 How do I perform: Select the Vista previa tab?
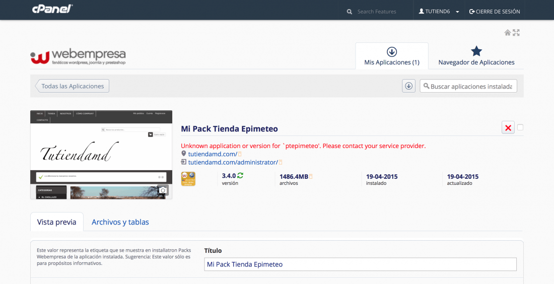pos(57,222)
